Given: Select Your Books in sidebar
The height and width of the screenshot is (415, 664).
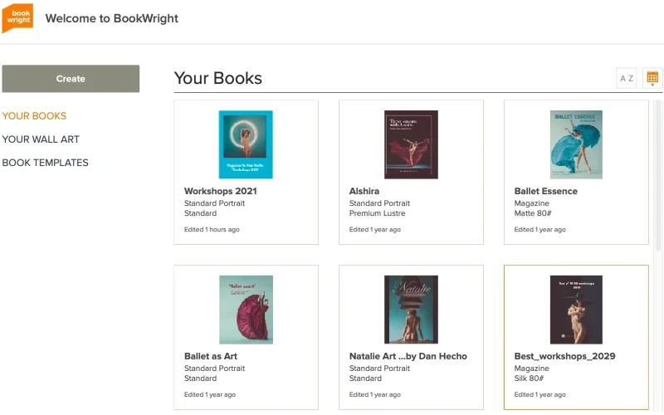Looking at the screenshot, I should pyautogui.click(x=34, y=116).
